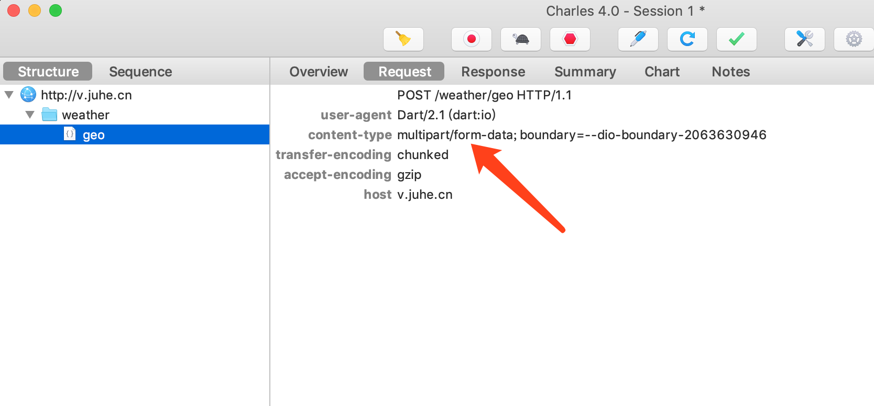Switch to the Sequence view

tap(140, 72)
